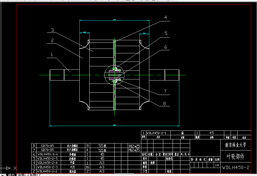Click M12*25 remark in row 7
Screen dimensions: 257x176
tap(134, 150)
